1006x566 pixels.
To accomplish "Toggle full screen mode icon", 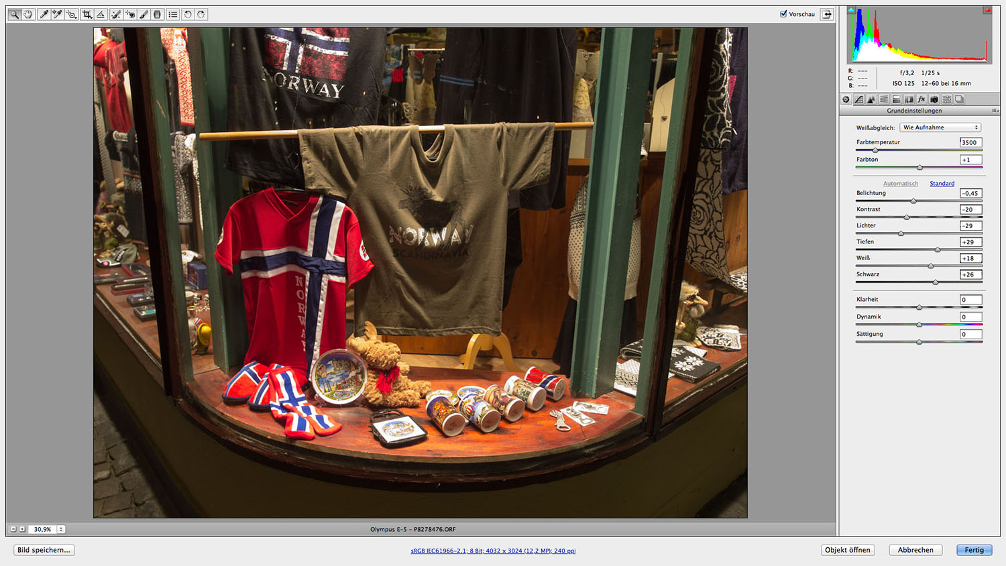I will pyautogui.click(x=827, y=14).
